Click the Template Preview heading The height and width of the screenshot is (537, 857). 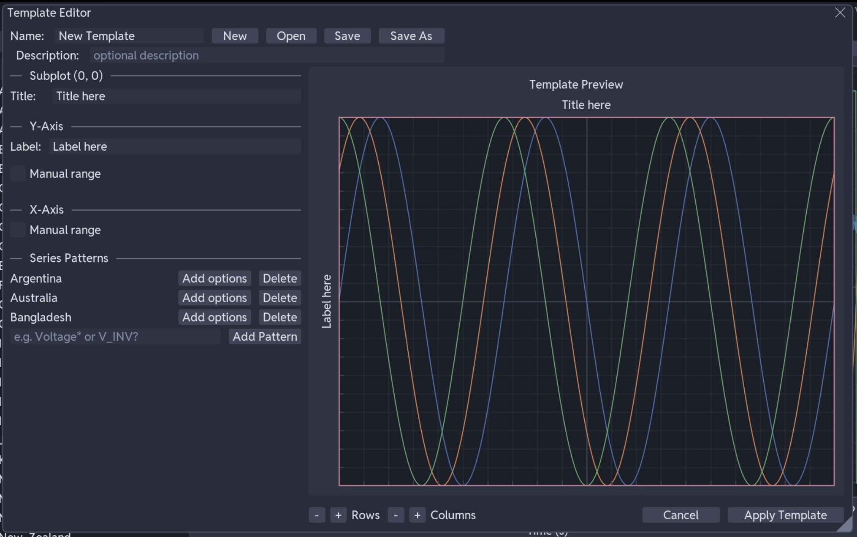click(576, 84)
